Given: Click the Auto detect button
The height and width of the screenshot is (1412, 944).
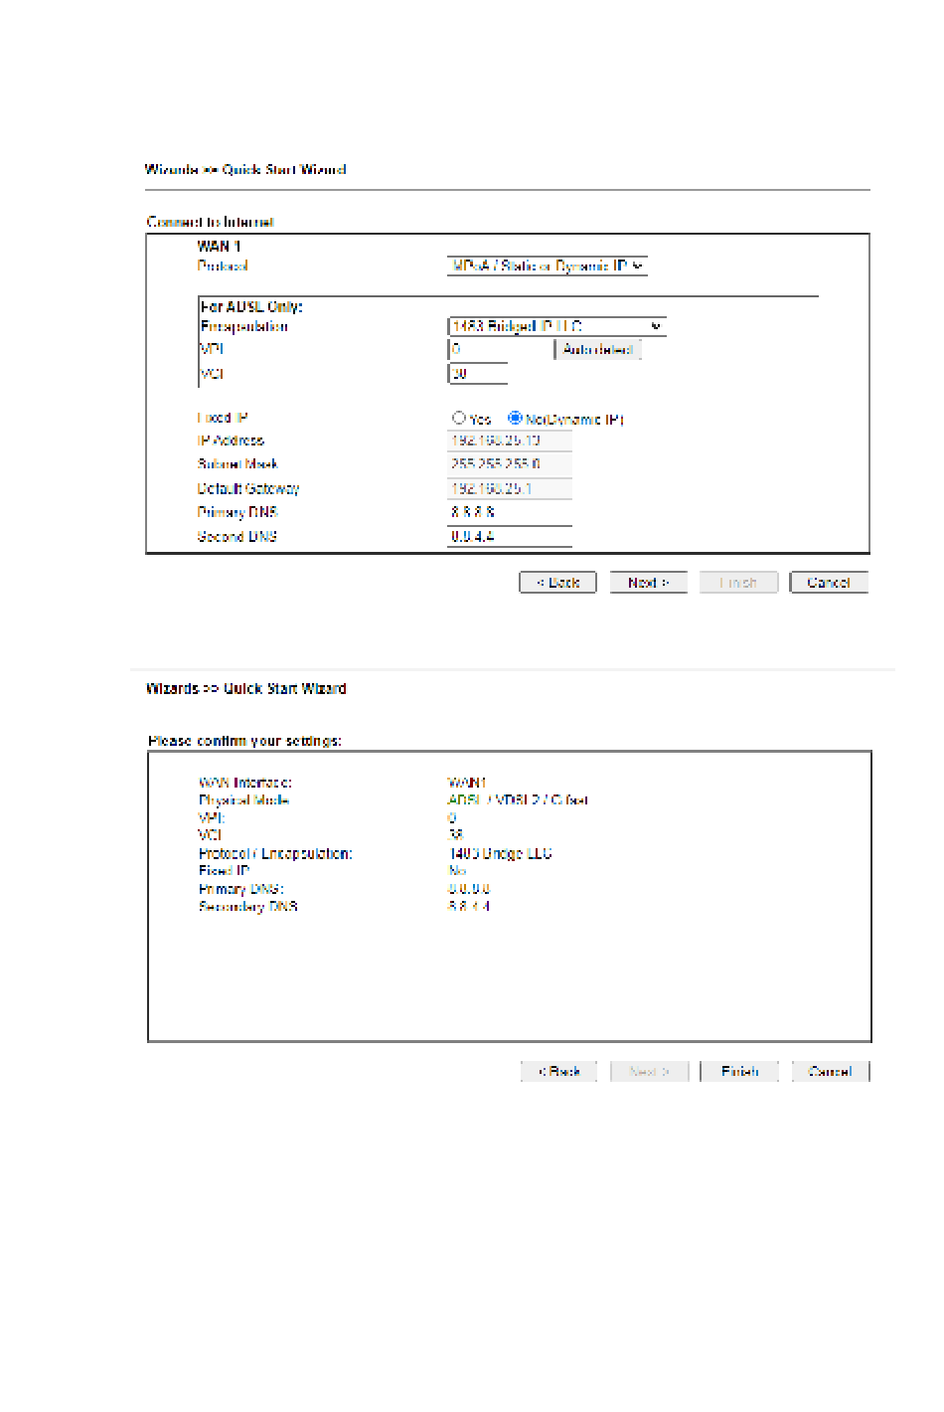Looking at the screenshot, I should click(597, 349).
